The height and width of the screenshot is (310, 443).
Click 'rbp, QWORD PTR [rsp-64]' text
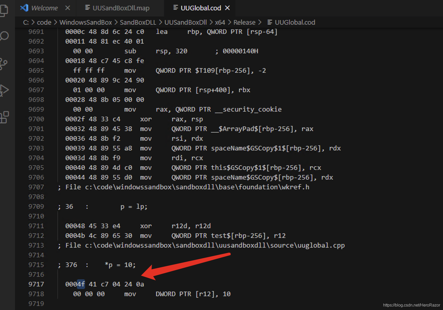232,32
